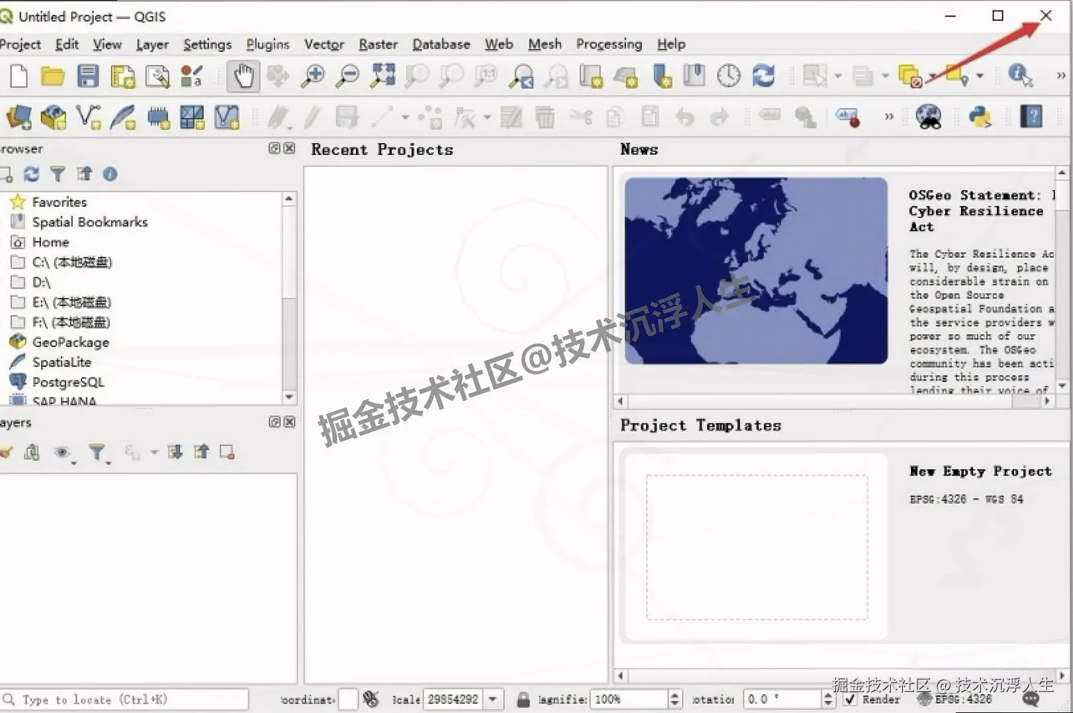Toggle the scale lock icon
1073x713 pixels.
[523, 699]
